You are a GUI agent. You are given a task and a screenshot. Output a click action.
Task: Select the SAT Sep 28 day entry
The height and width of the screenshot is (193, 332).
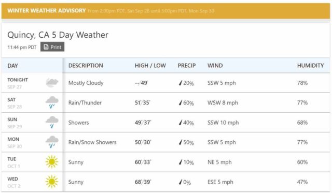click(x=15, y=103)
